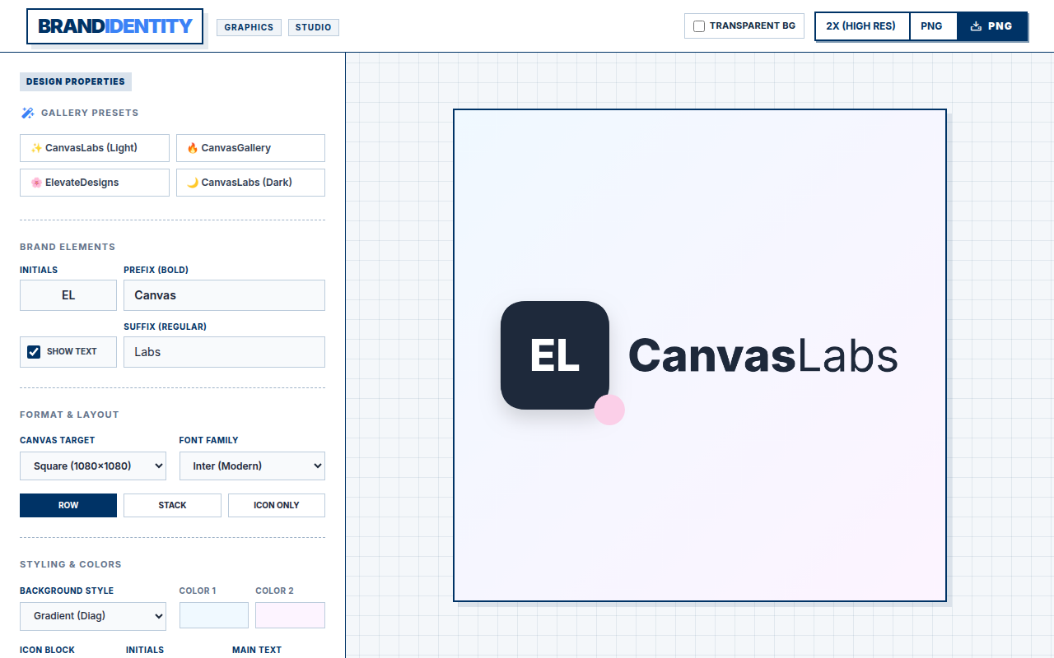
Task: Click the magic wand Gallery Presets icon
Action: (27, 113)
